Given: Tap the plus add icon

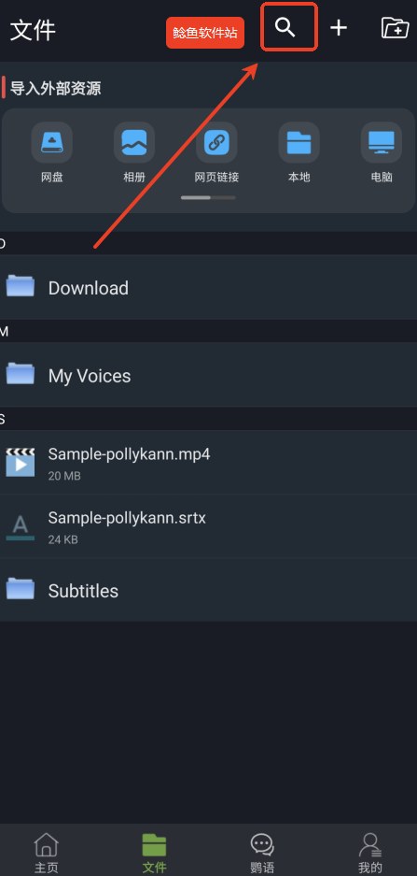Looking at the screenshot, I should [x=339, y=27].
